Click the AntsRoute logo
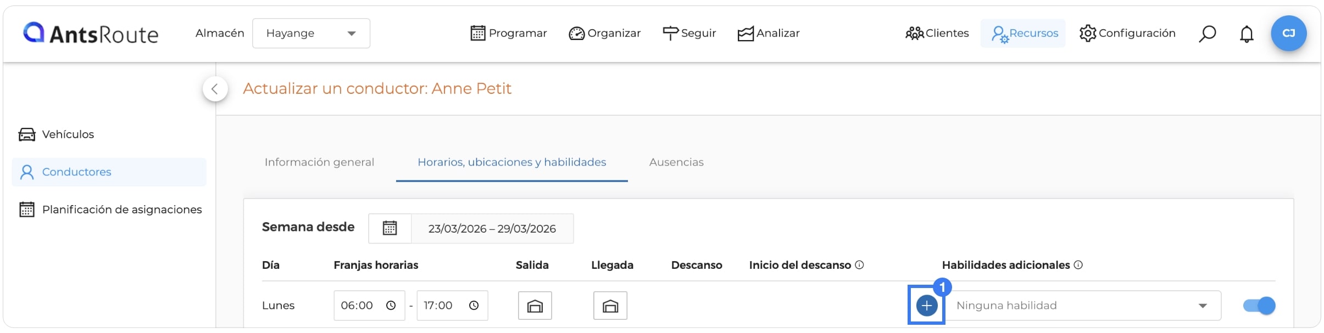1324x333 pixels. [91, 33]
